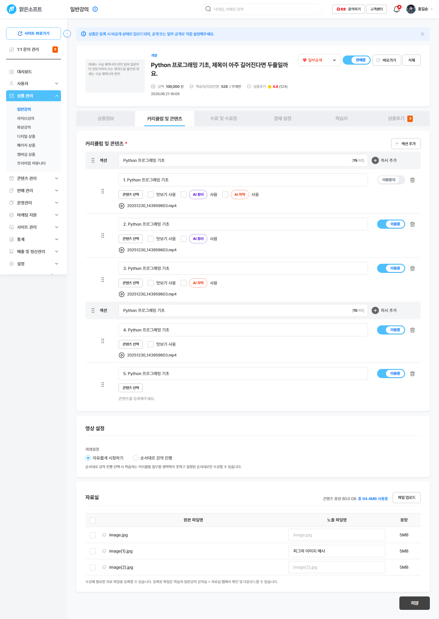The image size is (439, 619).
Task: Check the select-all checkbox in 자료실 header
Action: tap(93, 521)
